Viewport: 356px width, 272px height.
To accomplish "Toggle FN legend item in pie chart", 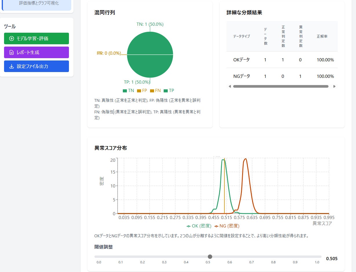I will [x=156, y=91].
